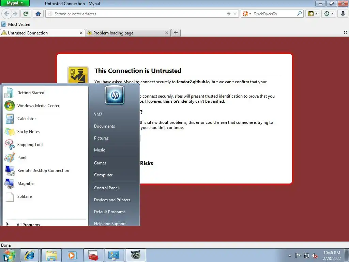
Task: Click the tab groups grid icon
Action: 346,33
